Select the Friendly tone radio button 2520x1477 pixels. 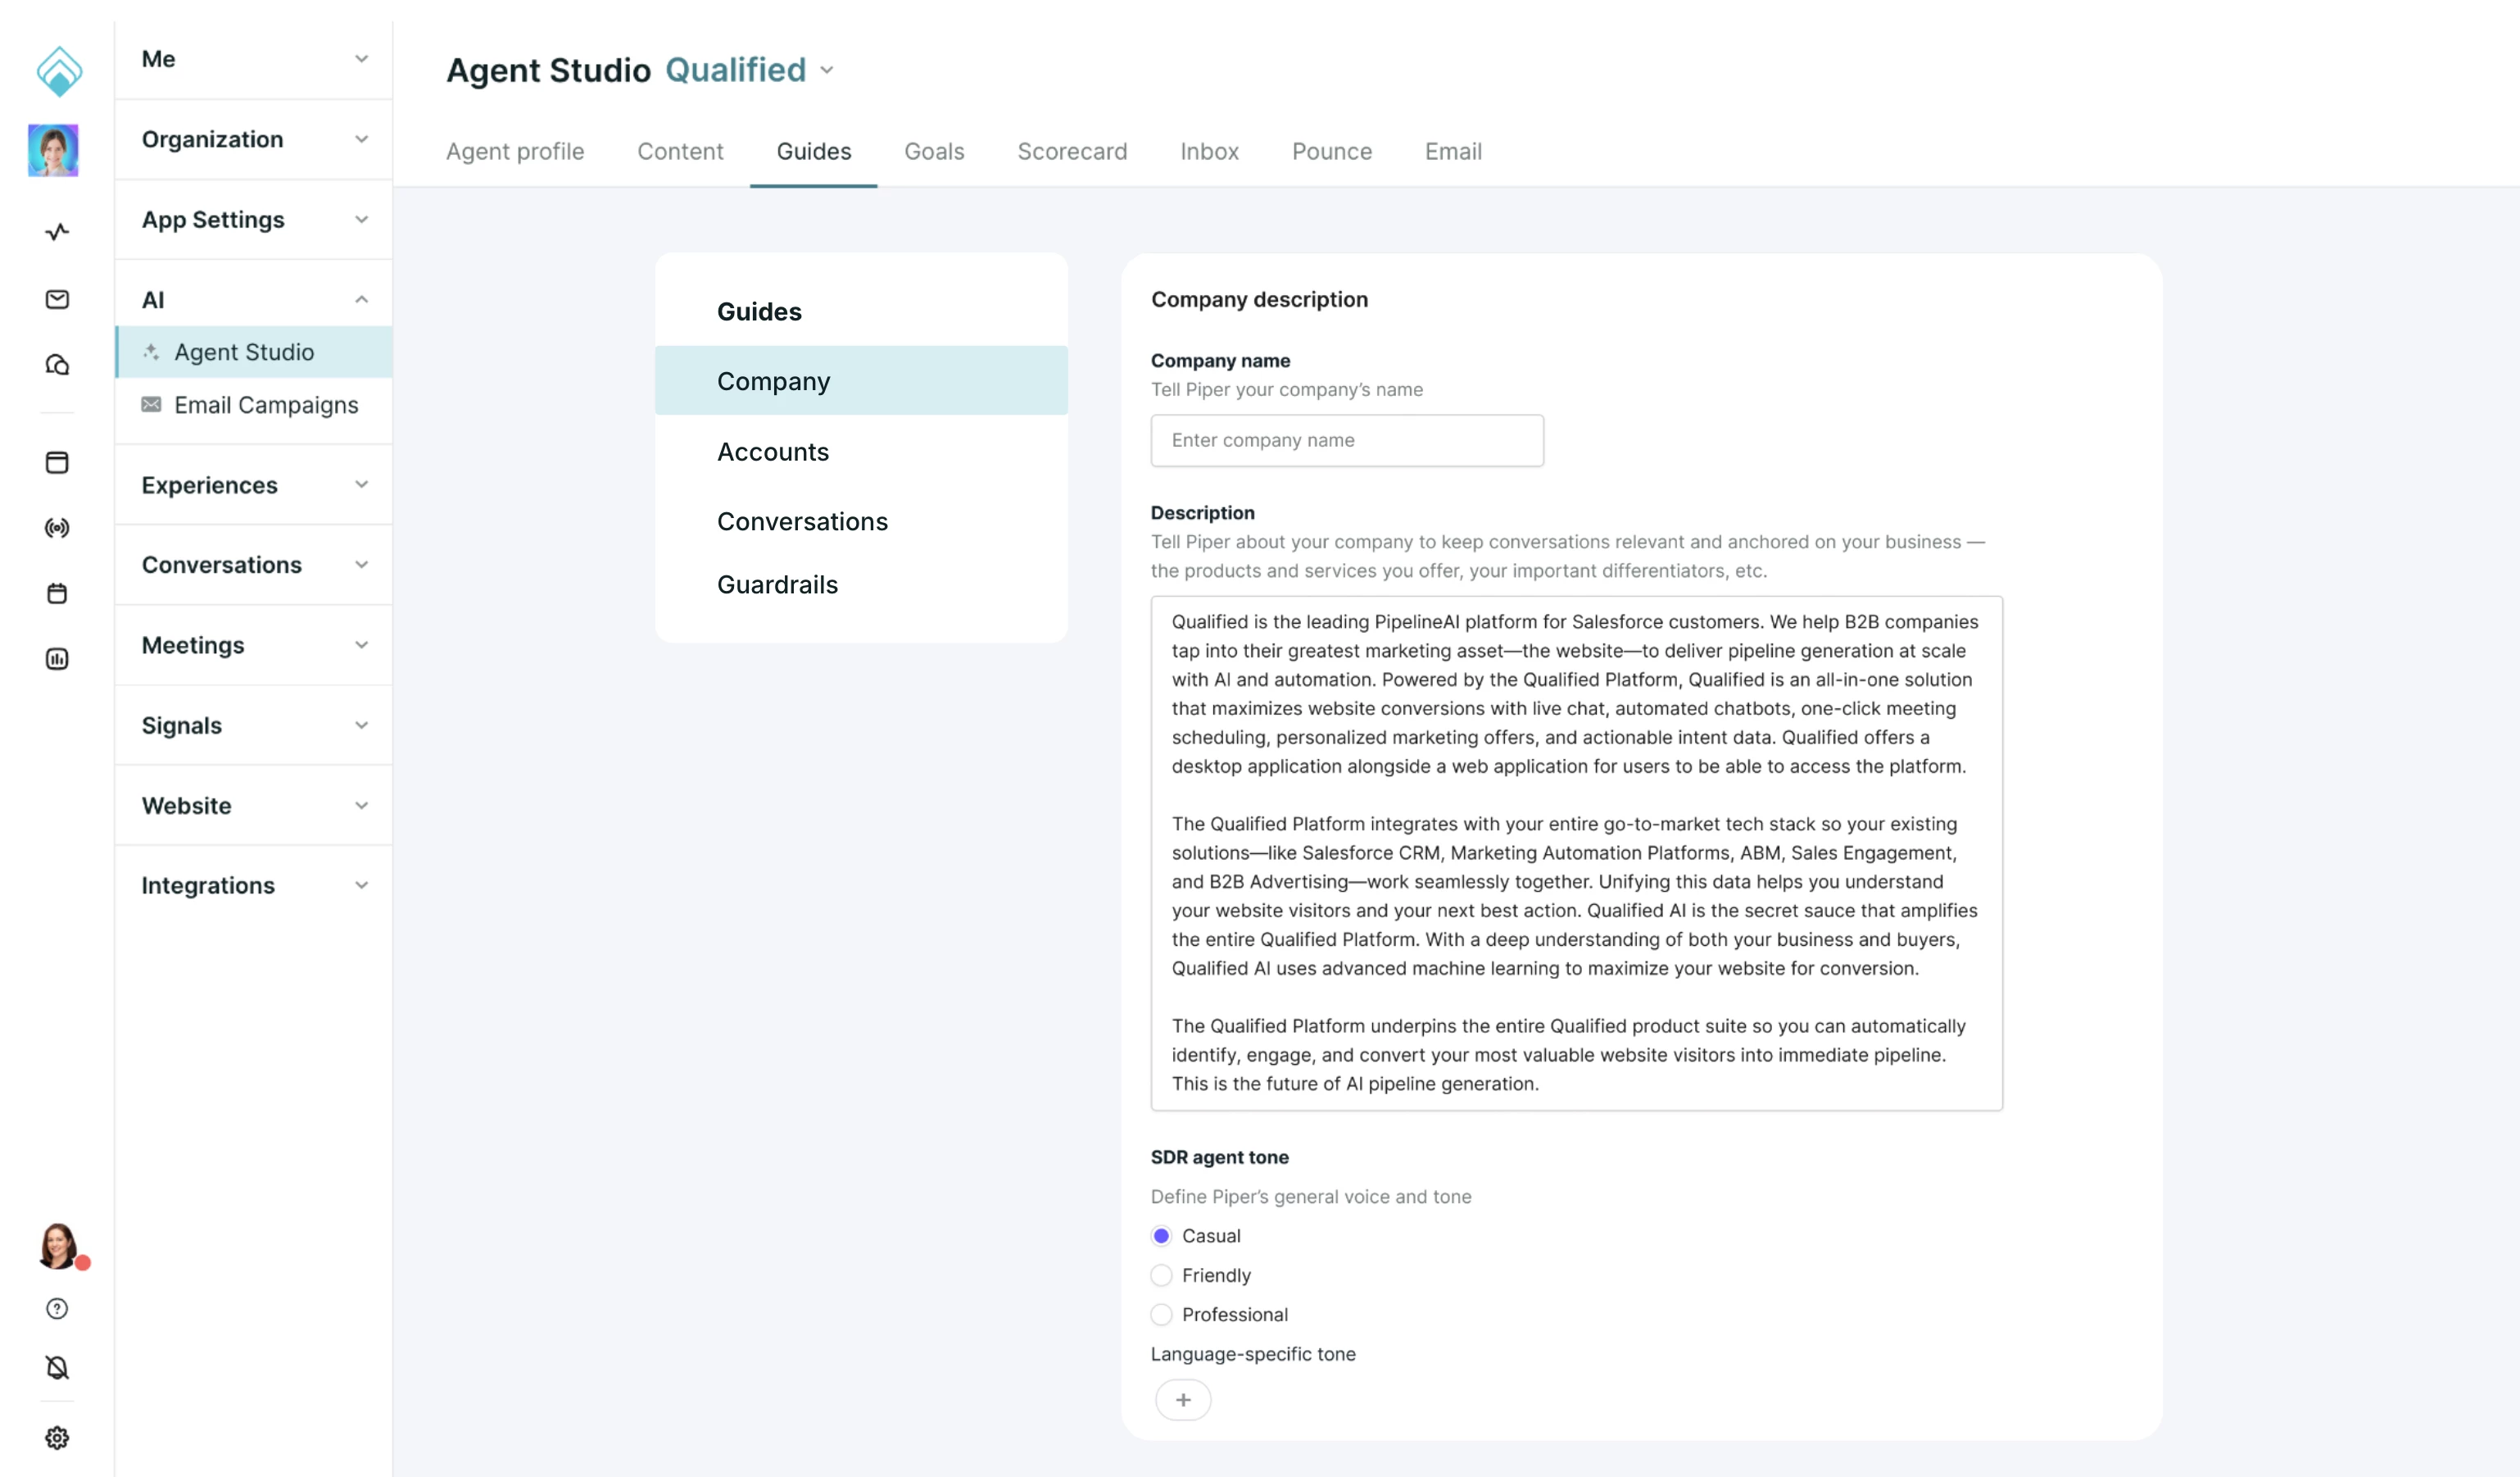pyautogui.click(x=1161, y=1275)
